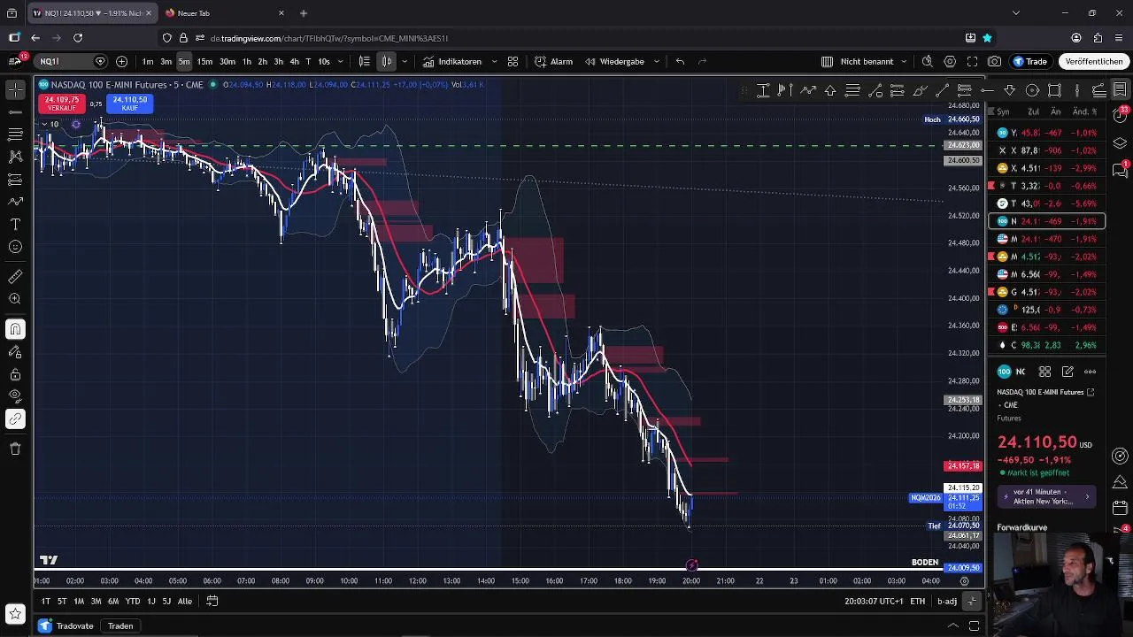The width and height of the screenshot is (1133, 637).
Task: Expand the Wiedergabe dropdown arrow
Action: pos(656,61)
